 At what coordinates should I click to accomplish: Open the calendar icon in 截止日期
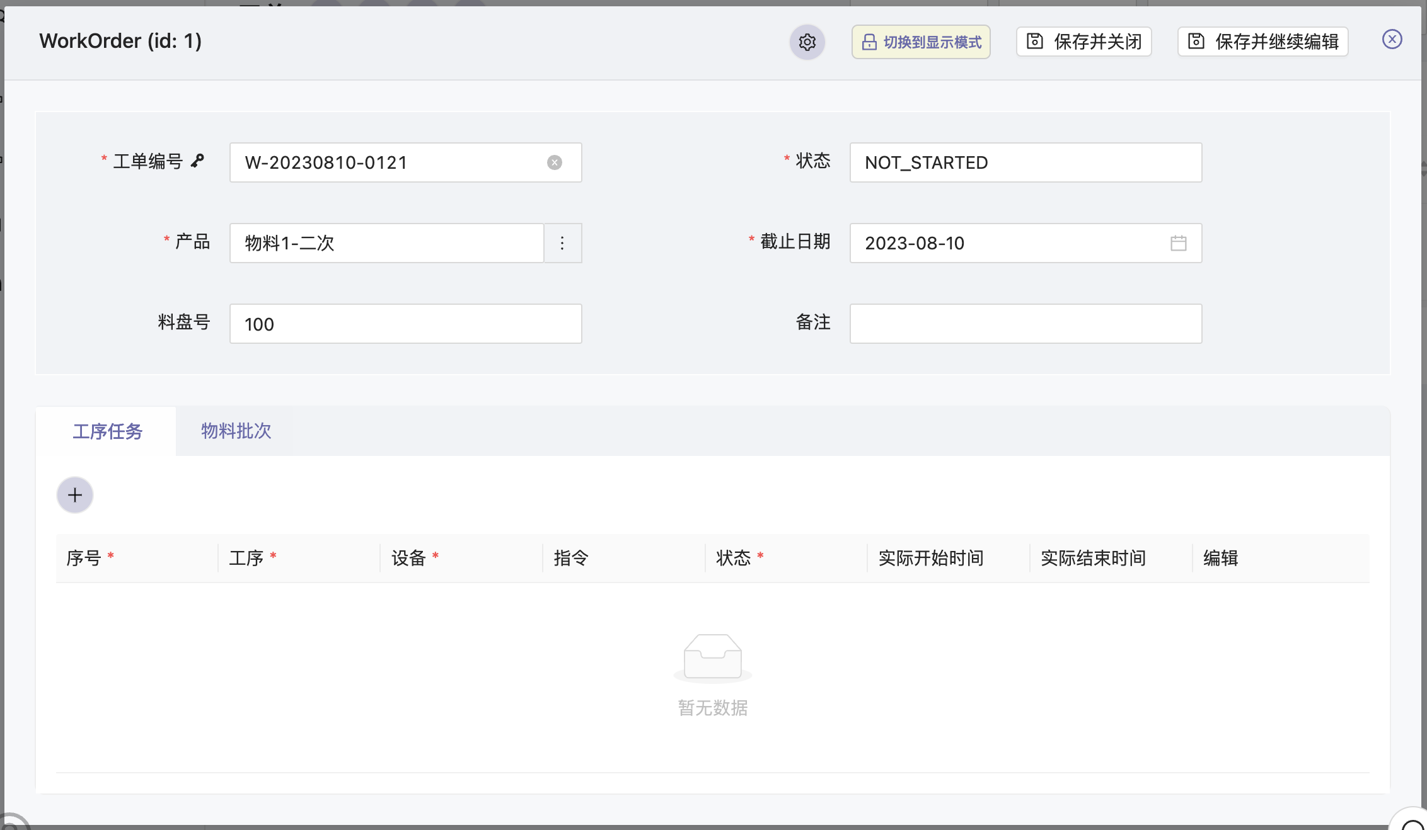[1178, 243]
